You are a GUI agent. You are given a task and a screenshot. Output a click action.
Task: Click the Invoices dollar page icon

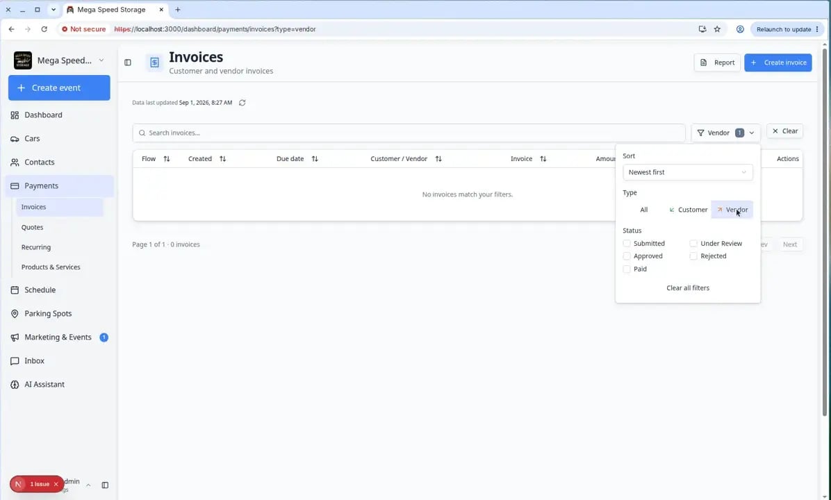(154, 62)
